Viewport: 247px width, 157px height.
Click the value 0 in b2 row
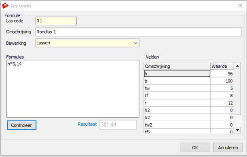coord(222,118)
